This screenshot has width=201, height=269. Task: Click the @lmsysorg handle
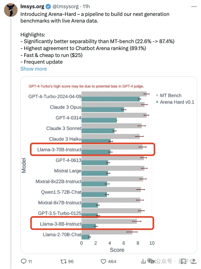pos(65,6)
